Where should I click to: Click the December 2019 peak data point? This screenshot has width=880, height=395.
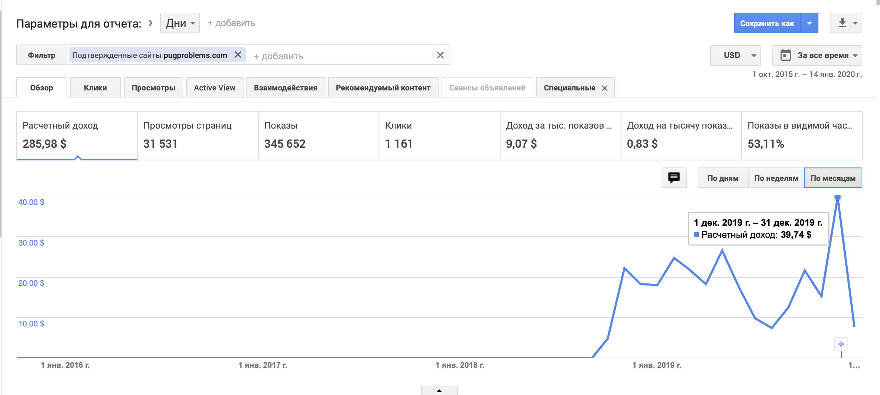[838, 197]
